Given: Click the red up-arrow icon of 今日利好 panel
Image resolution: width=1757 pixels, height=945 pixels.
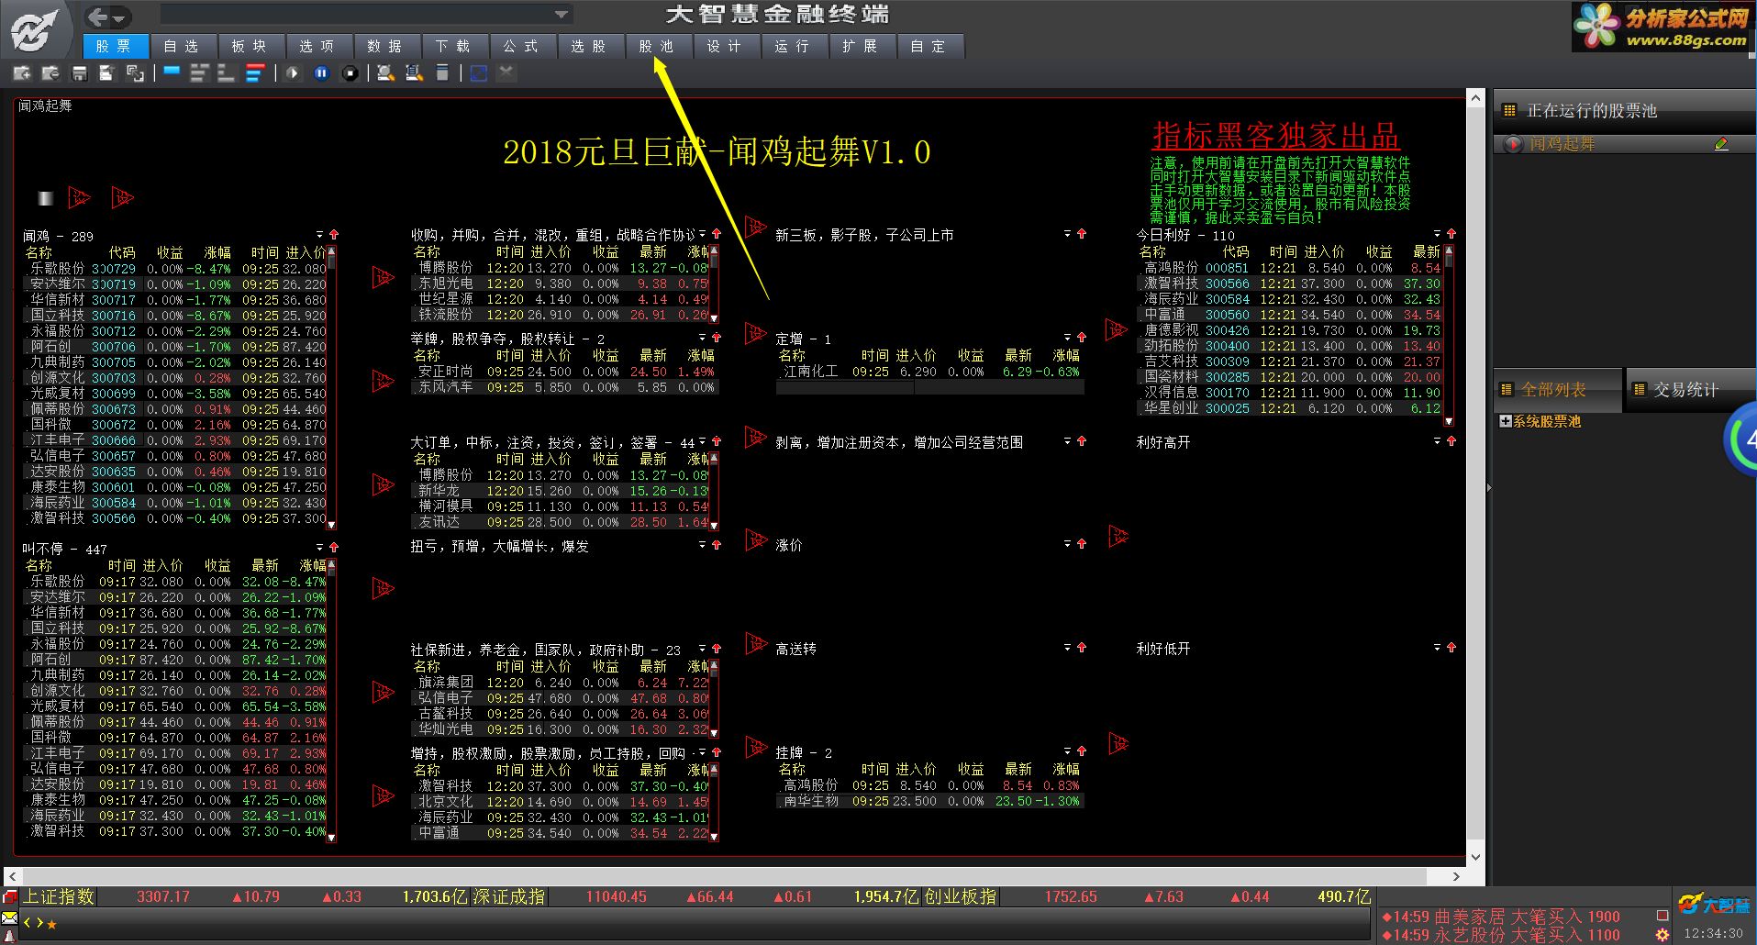Looking at the screenshot, I should 1451,234.
